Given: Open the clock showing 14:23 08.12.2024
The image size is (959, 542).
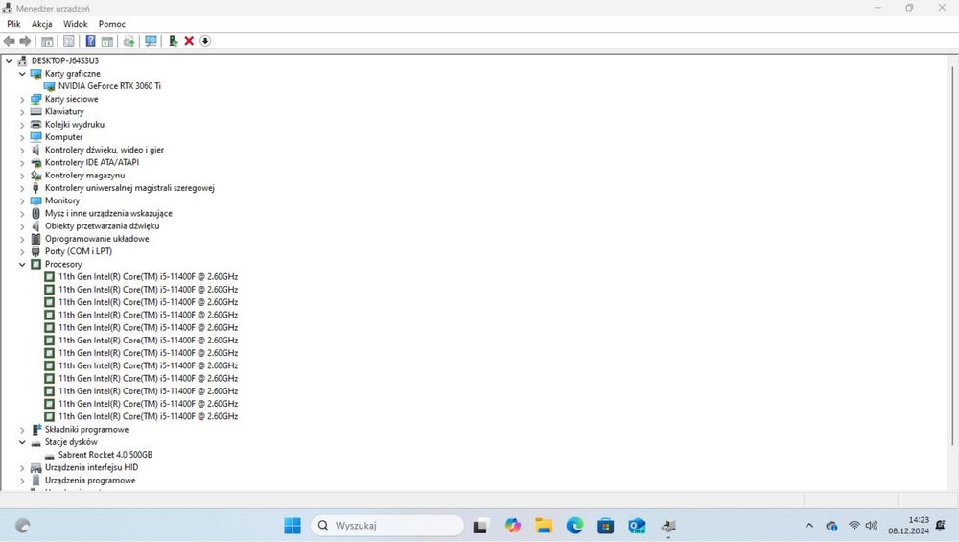Looking at the screenshot, I should coord(908,526).
